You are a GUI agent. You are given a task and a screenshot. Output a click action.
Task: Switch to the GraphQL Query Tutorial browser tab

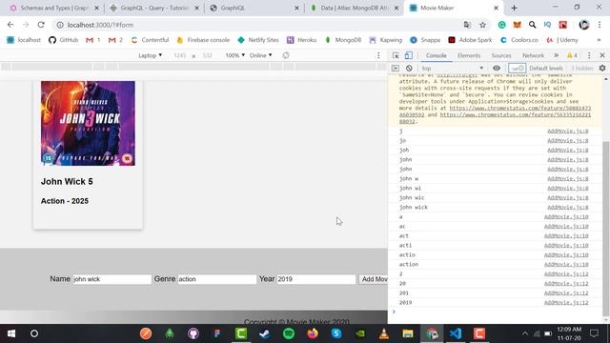point(154,8)
